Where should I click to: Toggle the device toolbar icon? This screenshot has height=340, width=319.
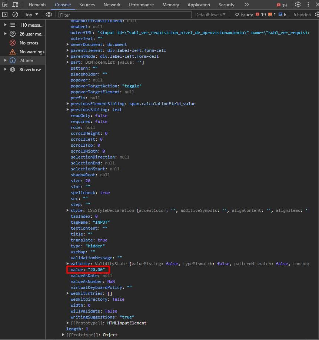(15, 5)
